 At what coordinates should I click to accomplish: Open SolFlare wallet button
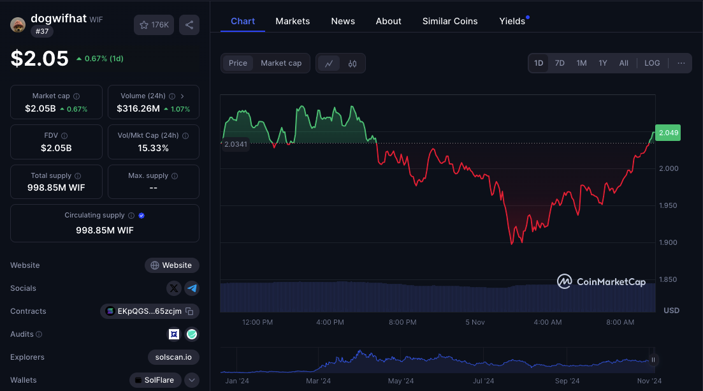tap(155, 380)
